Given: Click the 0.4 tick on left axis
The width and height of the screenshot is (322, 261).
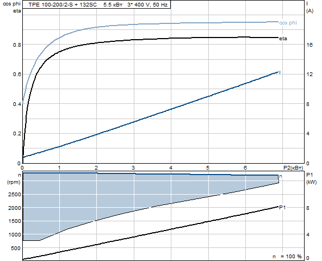Looking at the screenshot, I should point(17,104).
